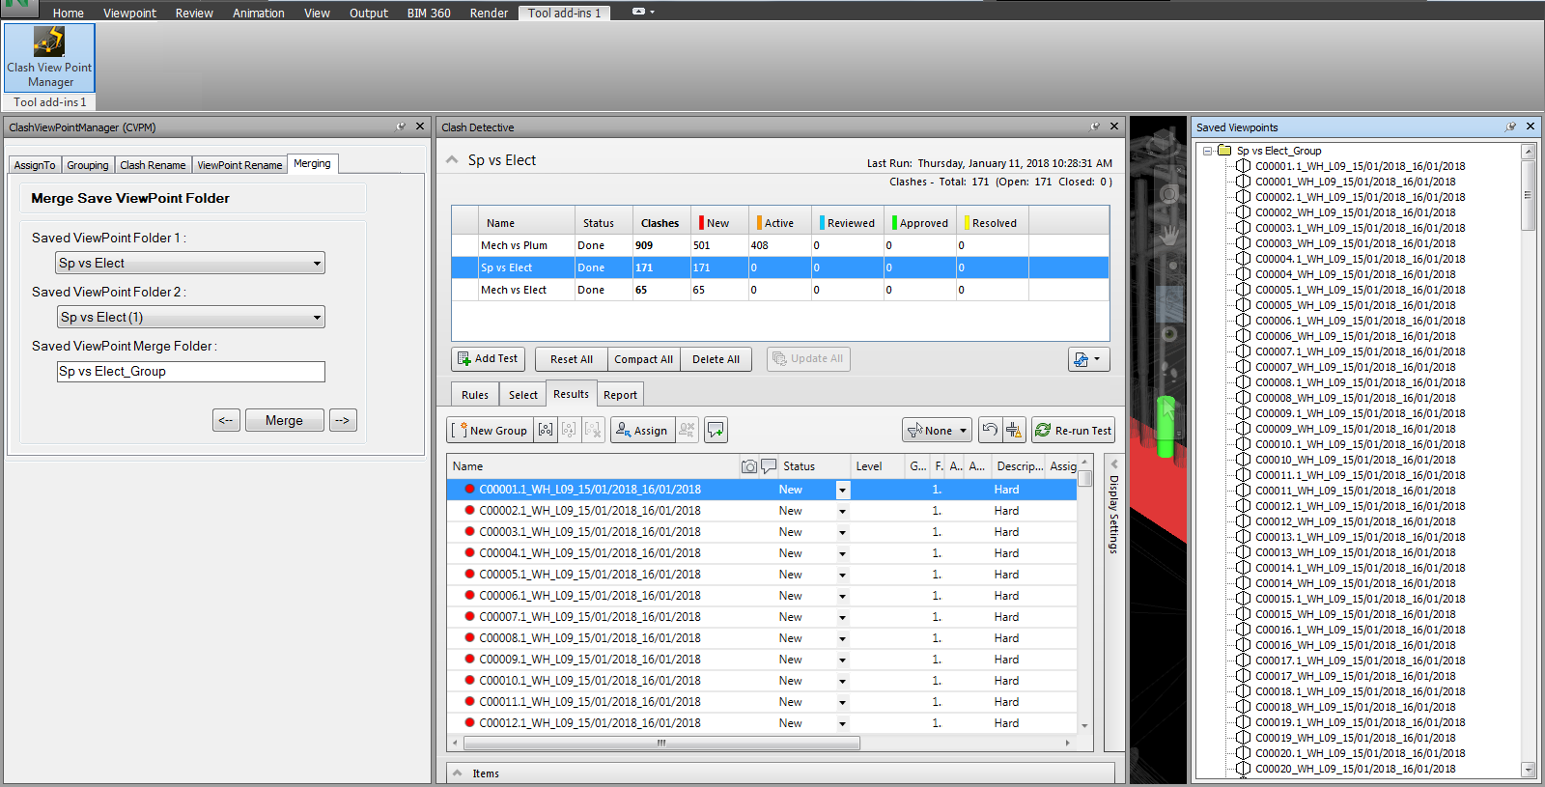
Task: Select clash C00005.1_WH_L09 in results list
Action: [x=762, y=575]
